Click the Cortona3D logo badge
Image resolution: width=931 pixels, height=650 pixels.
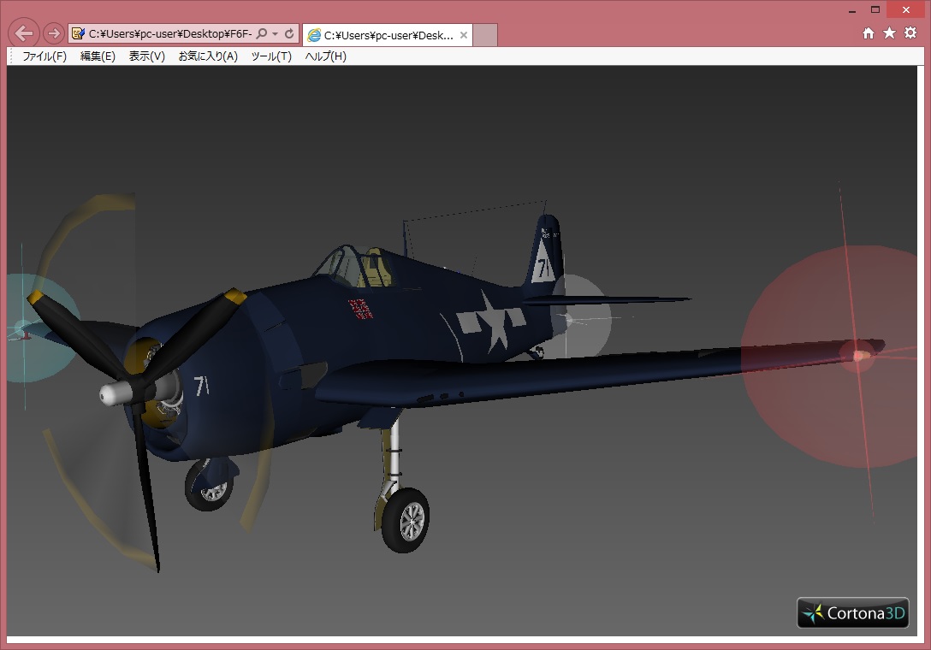[x=852, y=612]
